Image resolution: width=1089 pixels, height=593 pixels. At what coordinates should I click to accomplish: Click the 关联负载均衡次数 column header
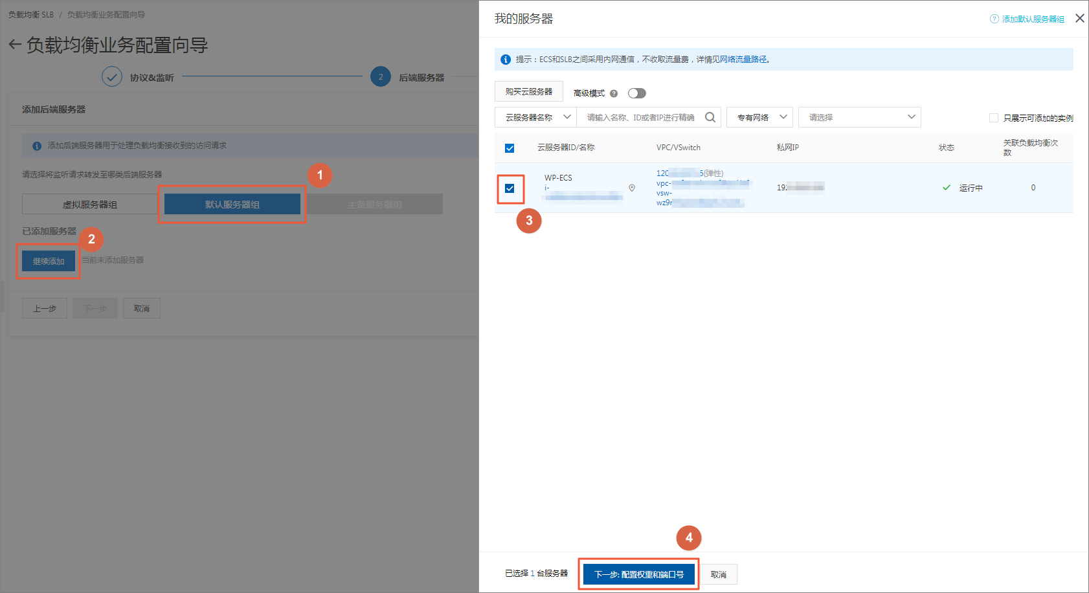coord(1031,148)
